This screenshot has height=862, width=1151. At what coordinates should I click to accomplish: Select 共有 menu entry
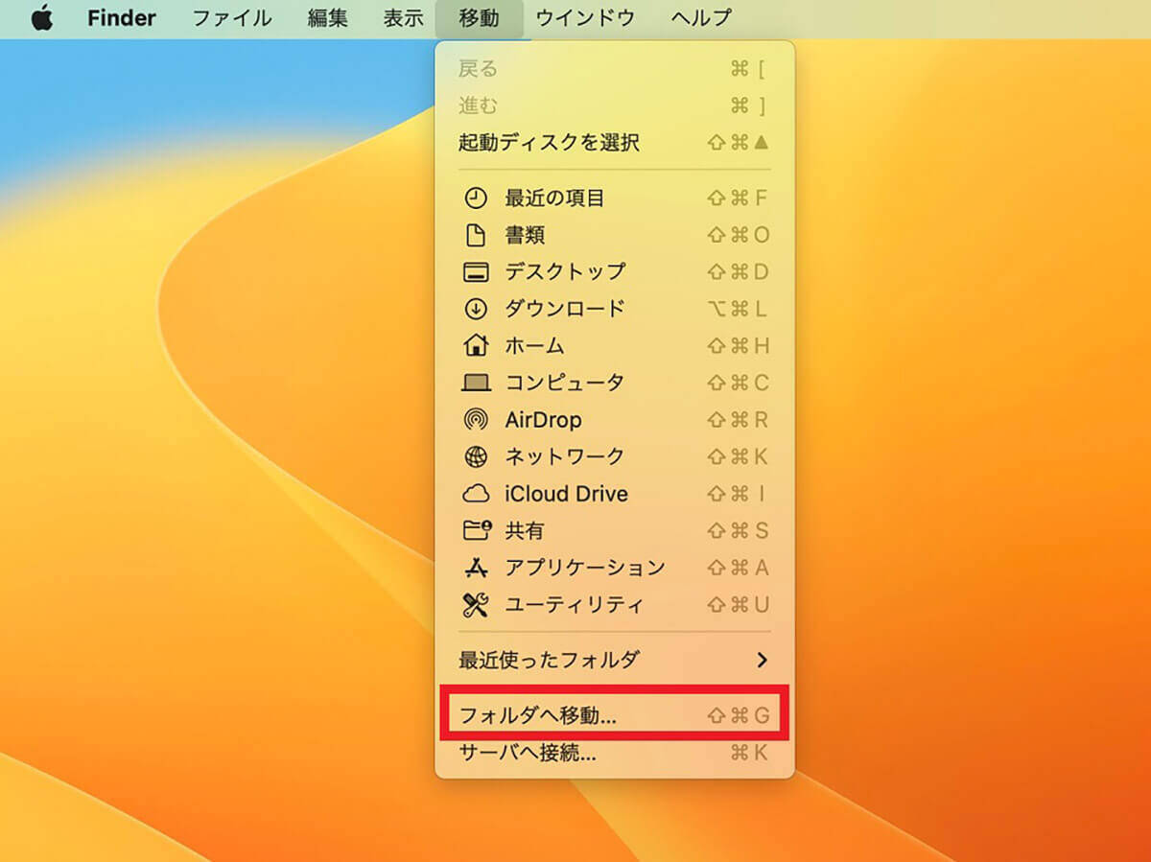click(x=614, y=529)
